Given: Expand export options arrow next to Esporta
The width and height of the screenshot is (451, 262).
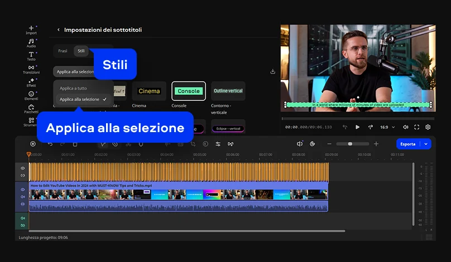Looking at the screenshot, I should (426, 144).
